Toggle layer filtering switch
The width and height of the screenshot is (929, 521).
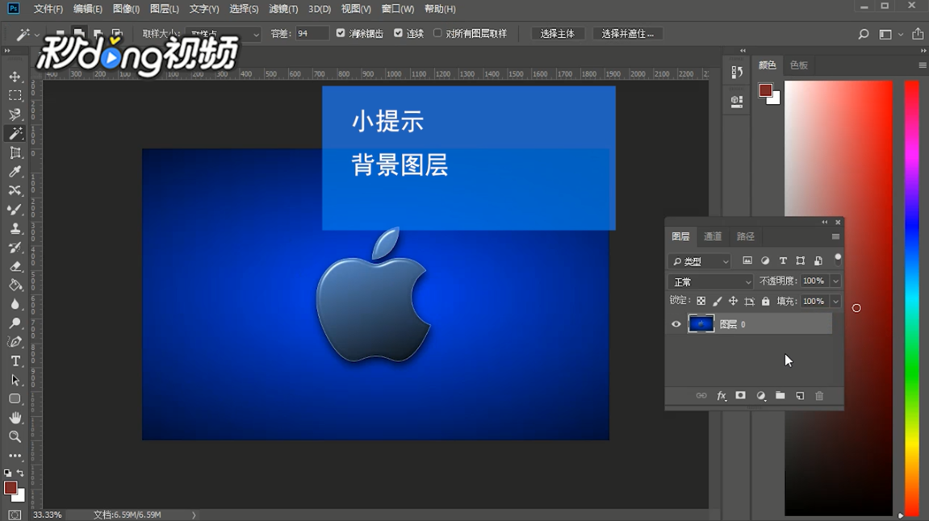point(838,259)
